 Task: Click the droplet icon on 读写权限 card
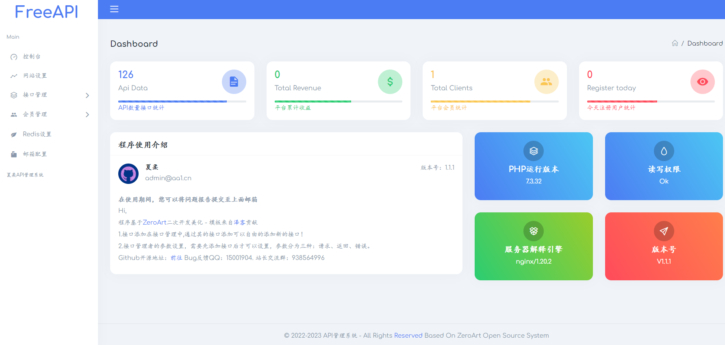pyautogui.click(x=664, y=151)
